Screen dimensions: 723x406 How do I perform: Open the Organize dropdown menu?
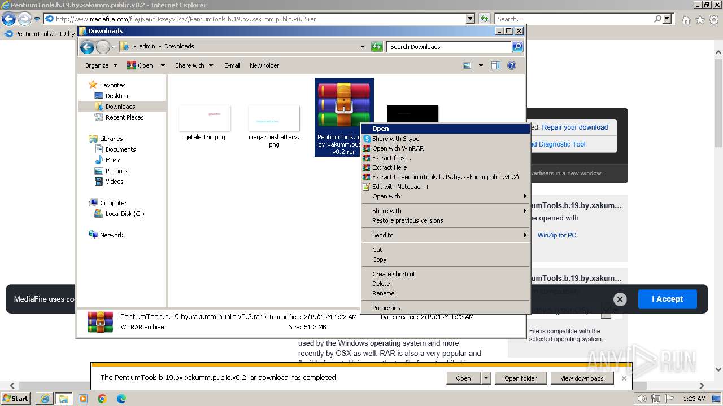[x=101, y=65]
